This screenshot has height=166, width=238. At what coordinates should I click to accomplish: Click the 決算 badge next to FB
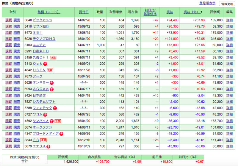point(43,140)
